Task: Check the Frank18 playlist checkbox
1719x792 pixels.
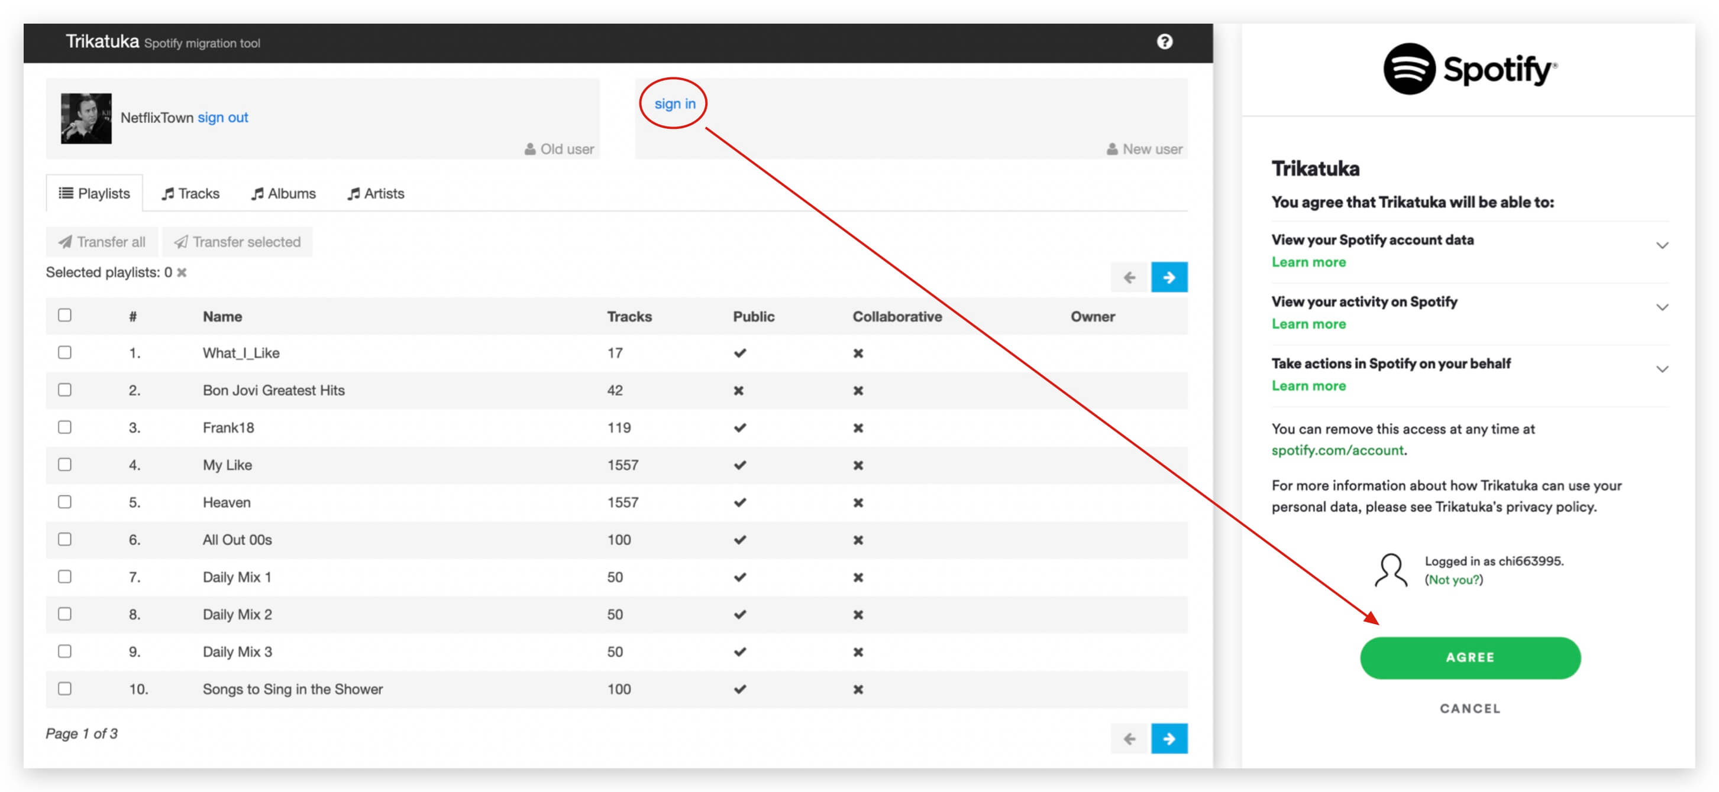Action: click(x=64, y=427)
